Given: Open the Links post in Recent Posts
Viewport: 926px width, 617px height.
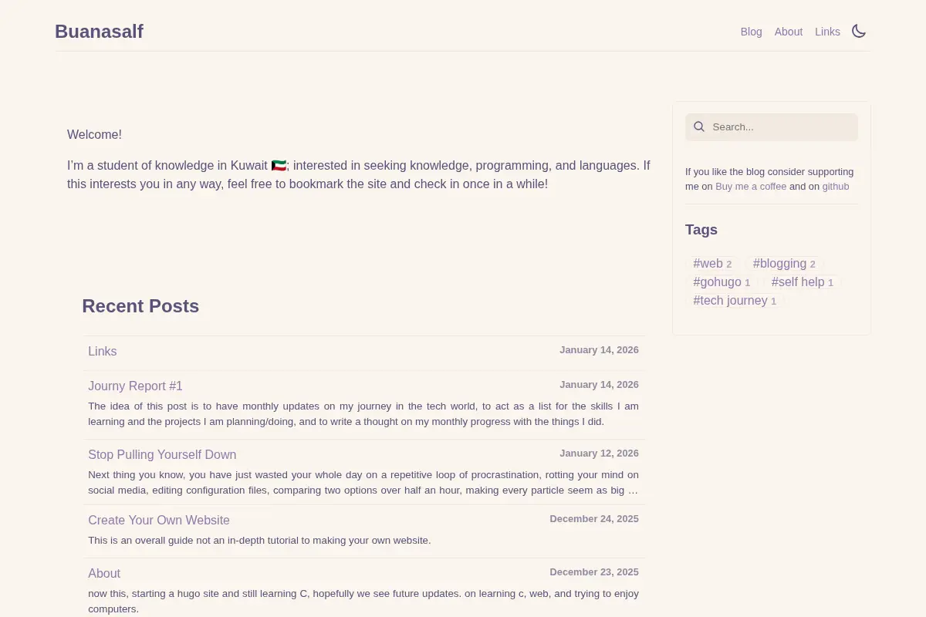Looking at the screenshot, I should click(x=102, y=352).
